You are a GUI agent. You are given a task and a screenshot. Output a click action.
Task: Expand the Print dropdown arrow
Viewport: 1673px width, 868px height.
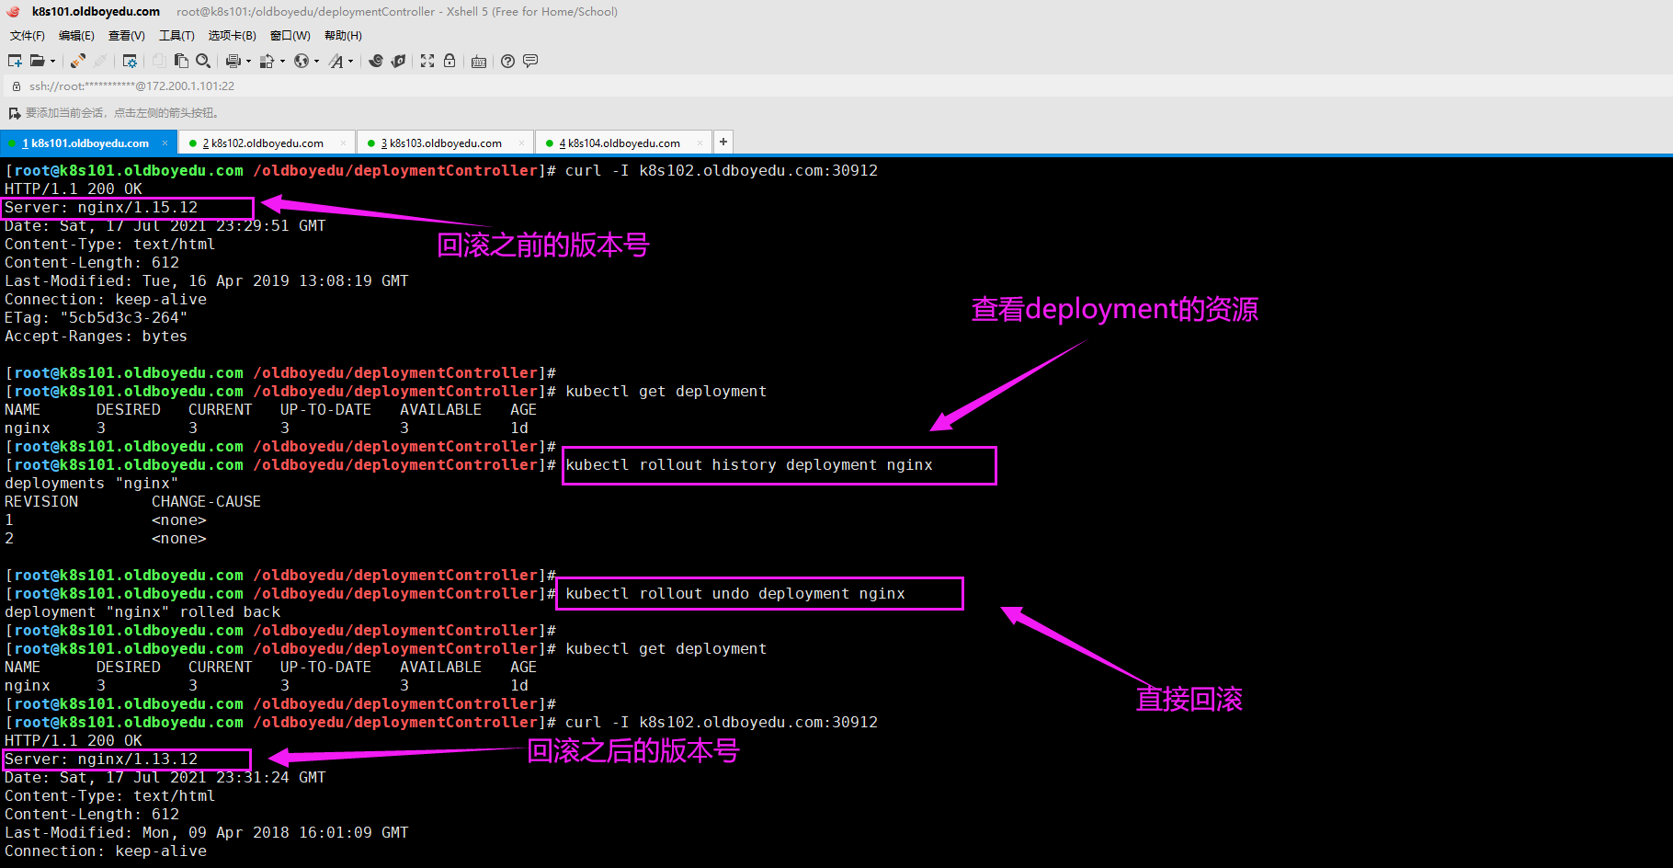click(248, 62)
